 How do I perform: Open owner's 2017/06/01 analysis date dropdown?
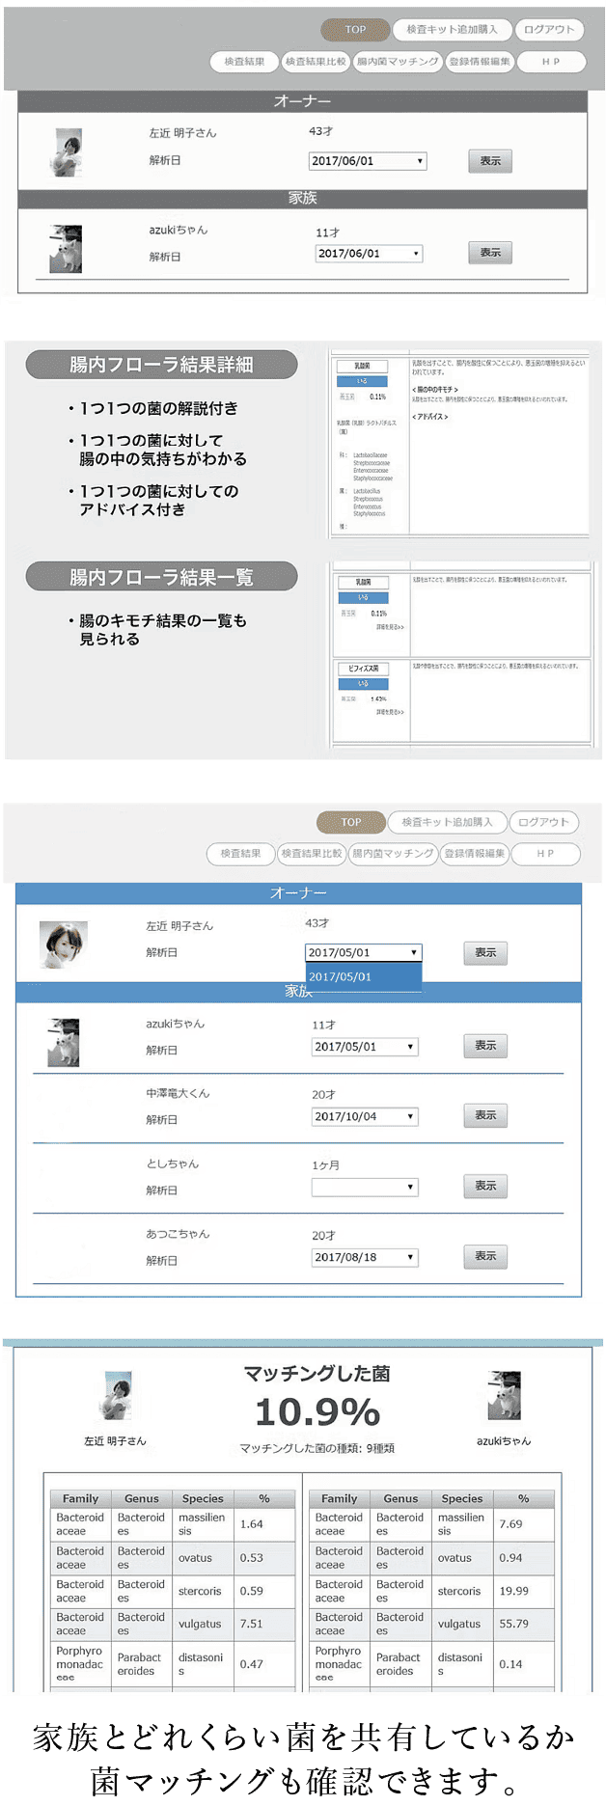367,161
